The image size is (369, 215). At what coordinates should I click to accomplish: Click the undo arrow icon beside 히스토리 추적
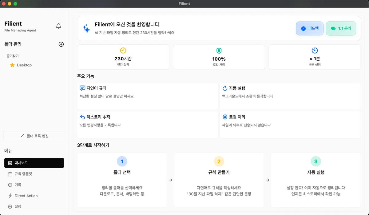click(x=82, y=117)
